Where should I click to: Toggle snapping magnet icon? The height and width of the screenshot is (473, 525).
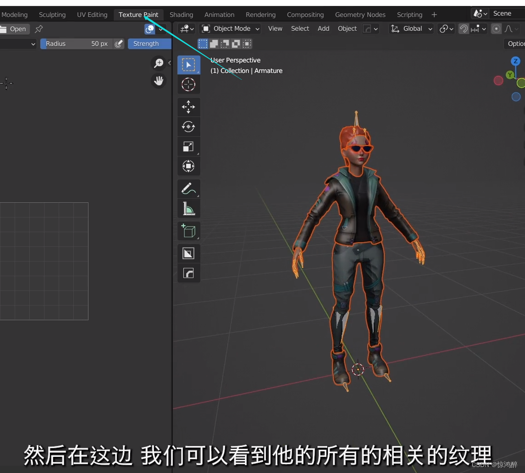pos(464,29)
